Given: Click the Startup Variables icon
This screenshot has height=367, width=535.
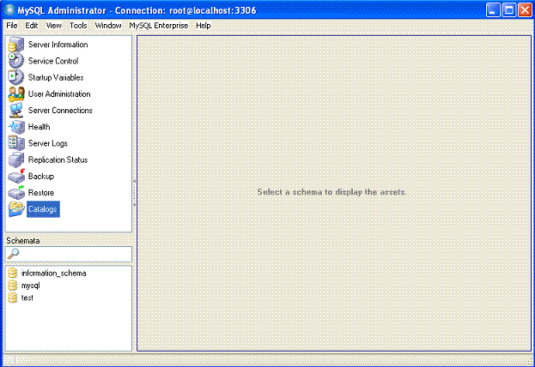Looking at the screenshot, I should point(16,77).
